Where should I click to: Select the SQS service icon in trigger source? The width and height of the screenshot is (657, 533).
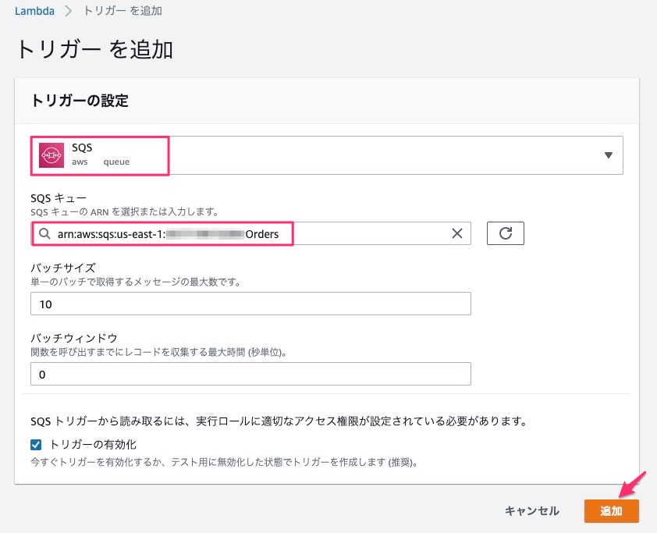[51, 155]
